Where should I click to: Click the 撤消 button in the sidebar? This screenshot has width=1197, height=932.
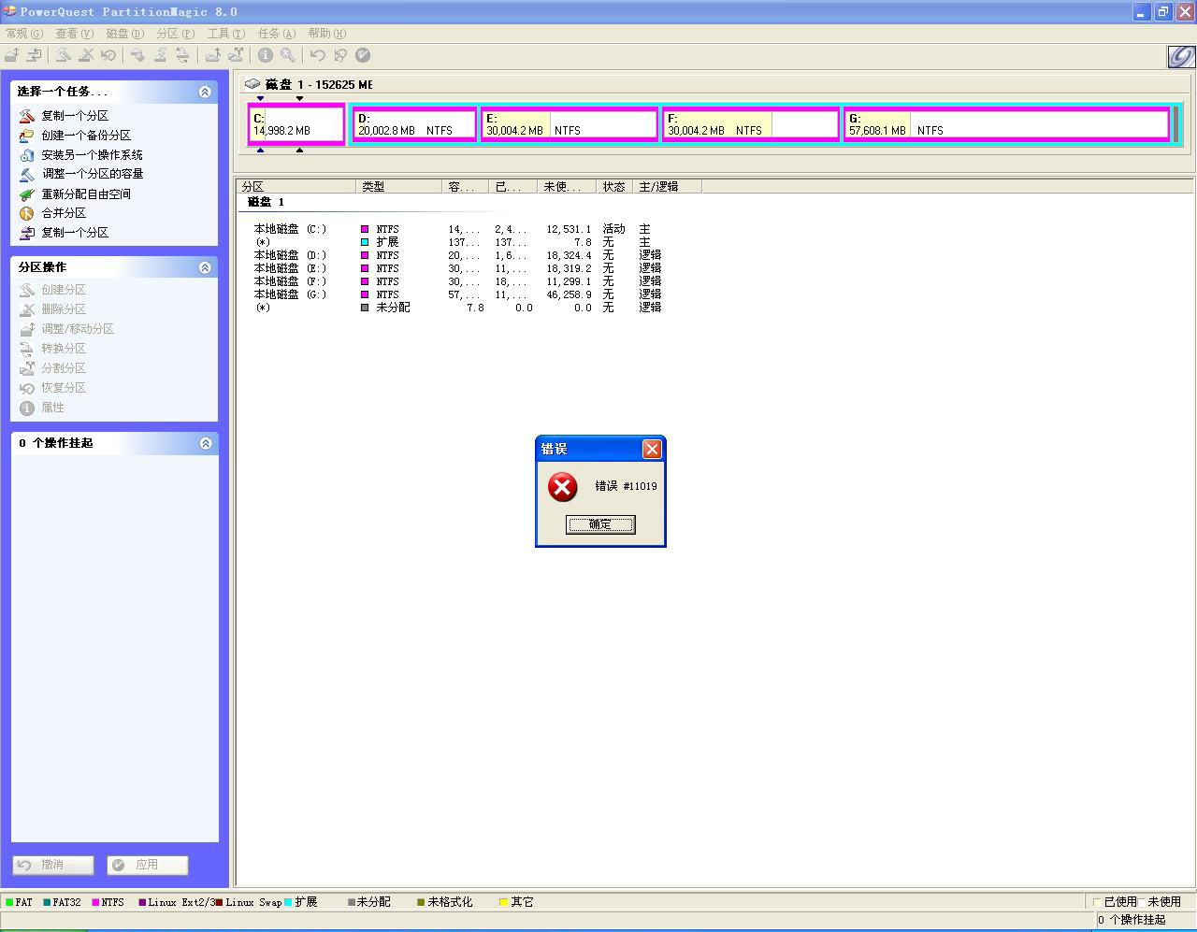click(x=53, y=865)
